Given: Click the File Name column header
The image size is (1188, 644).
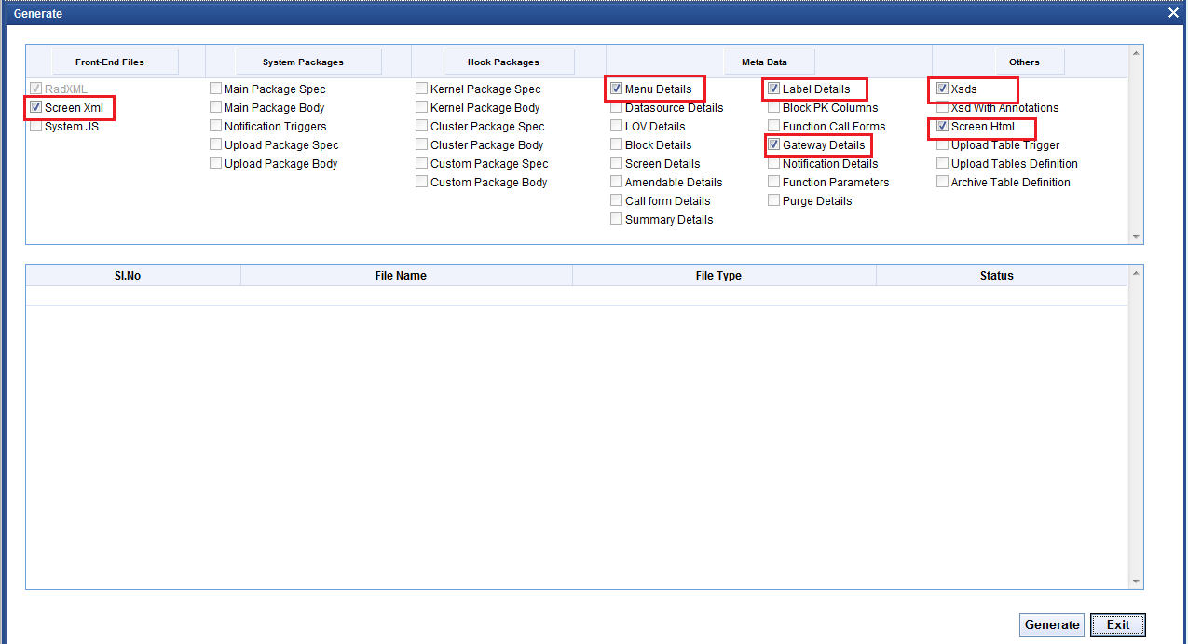Looking at the screenshot, I should tap(406, 276).
